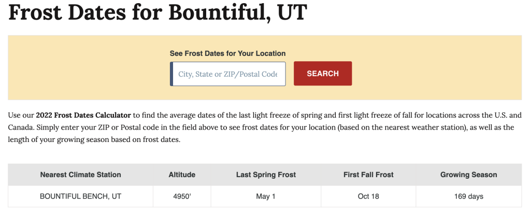530x215 pixels.
Task: Select the Last Spring Frost column header
Action: (266, 175)
